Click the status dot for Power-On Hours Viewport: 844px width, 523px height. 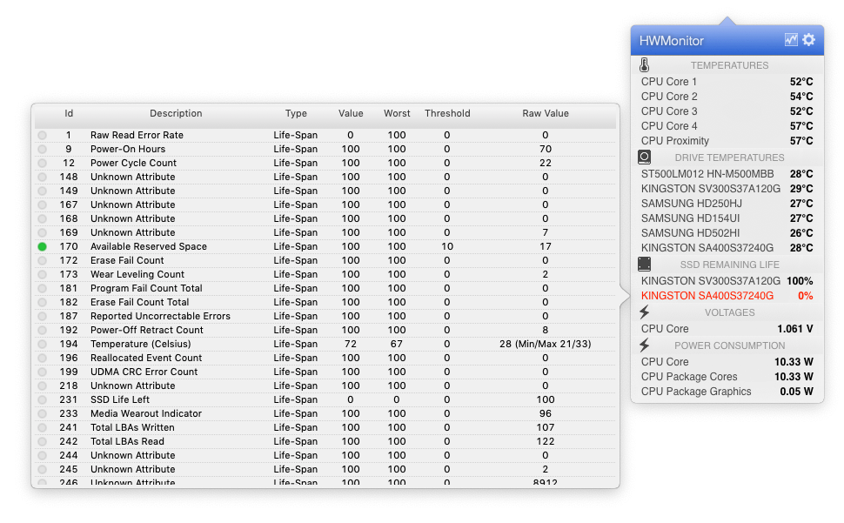42,149
